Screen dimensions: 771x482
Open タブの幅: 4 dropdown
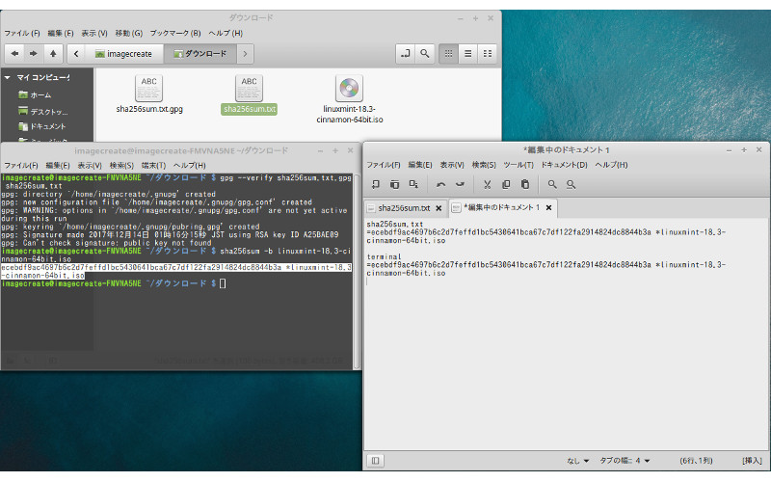tap(625, 461)
